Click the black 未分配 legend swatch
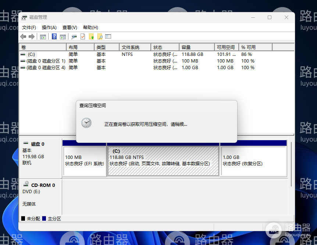 (23, 219)
